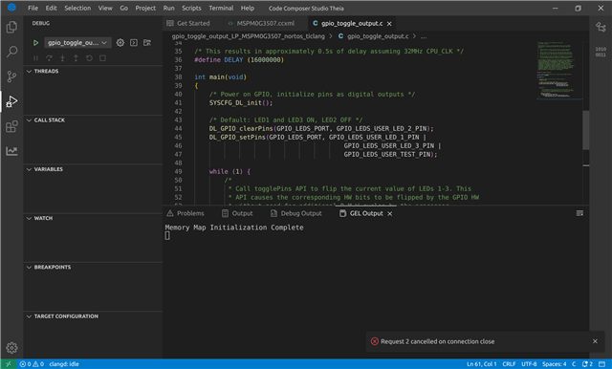Open the Scripts menu
612x369 pixels.
click(x=191, y=9)
